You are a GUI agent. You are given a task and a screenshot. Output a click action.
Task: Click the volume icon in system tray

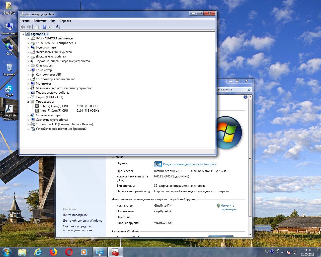[288, 252]
